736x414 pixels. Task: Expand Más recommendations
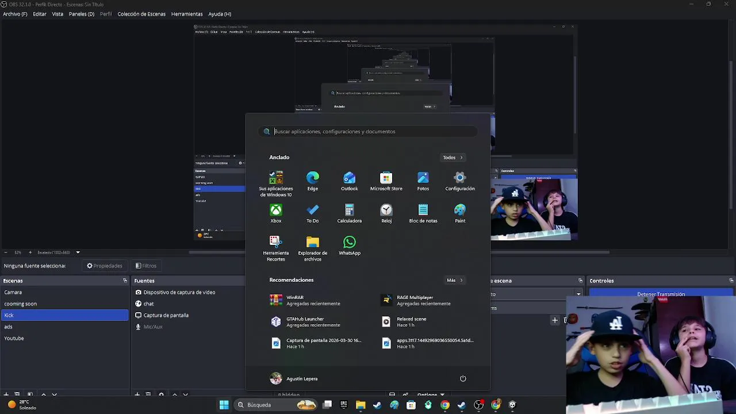coord(455,280)
